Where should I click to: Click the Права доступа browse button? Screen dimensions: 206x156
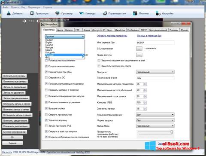point(139,55)
